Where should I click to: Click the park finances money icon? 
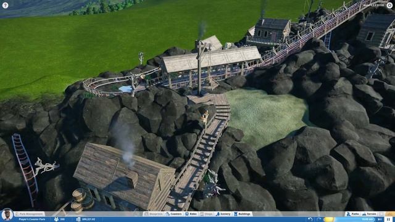(x=78, y=220)
